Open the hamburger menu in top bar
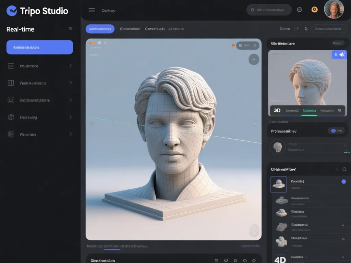Screen dimensions: 351x263 (x=92, y=10)
